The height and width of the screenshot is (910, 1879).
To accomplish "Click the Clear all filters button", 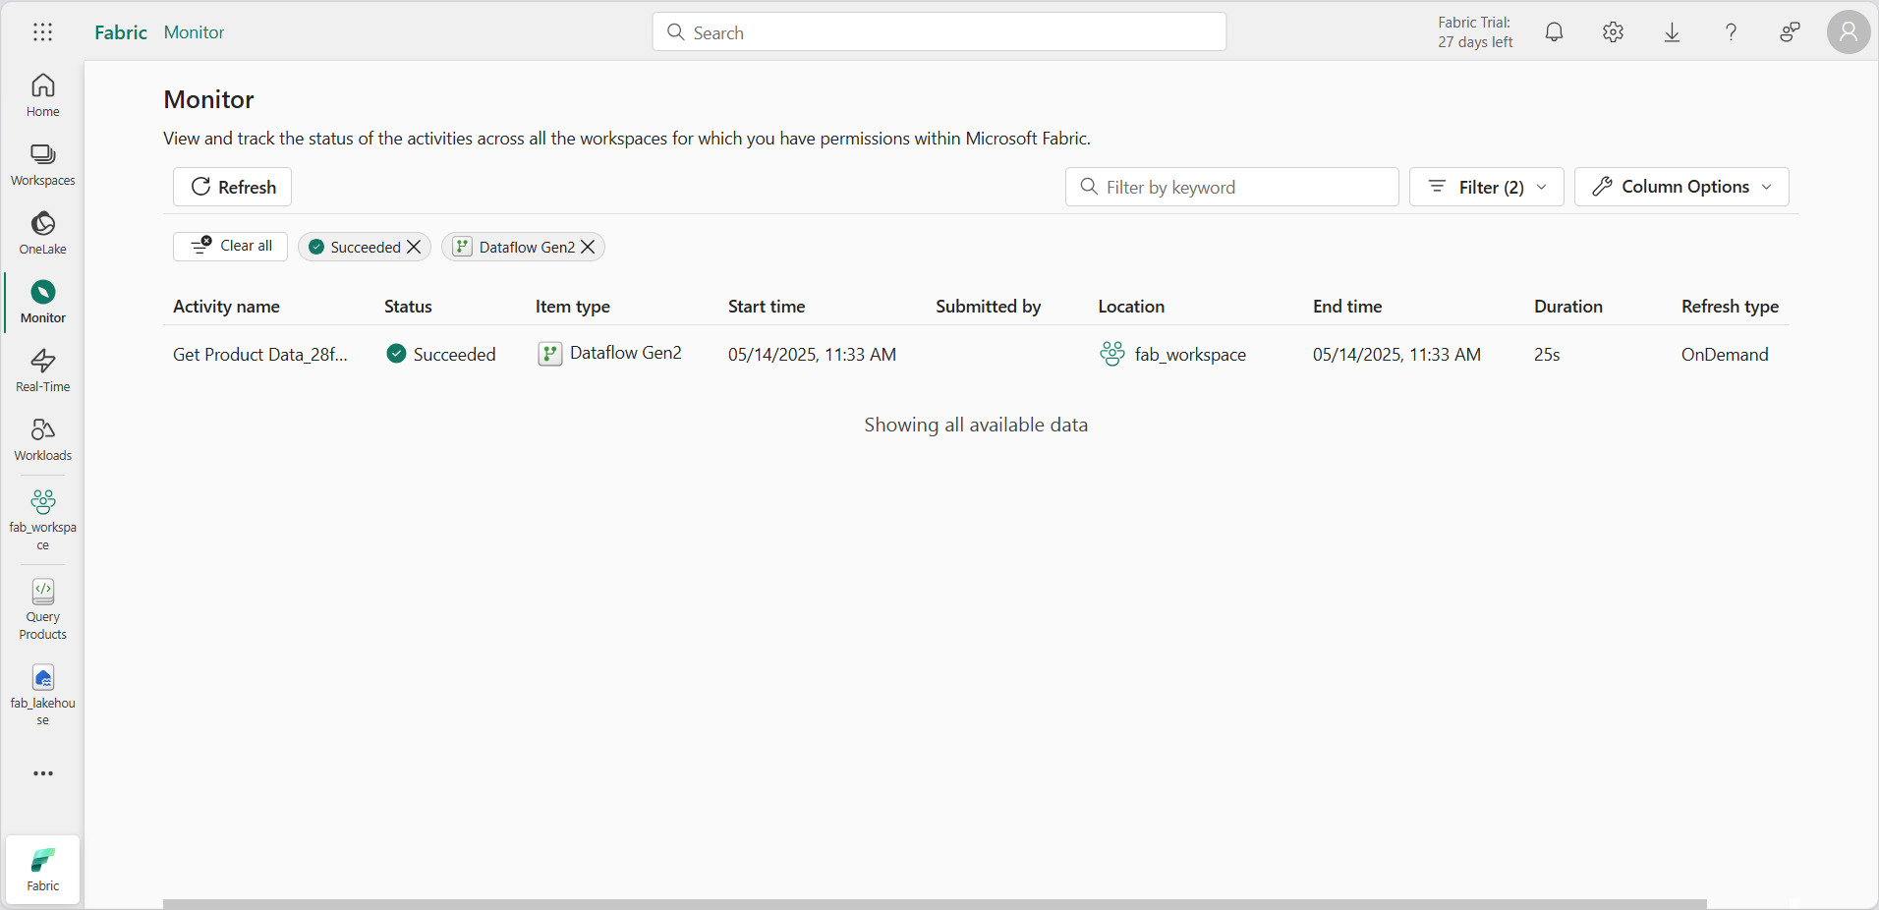I will point(230,246).
